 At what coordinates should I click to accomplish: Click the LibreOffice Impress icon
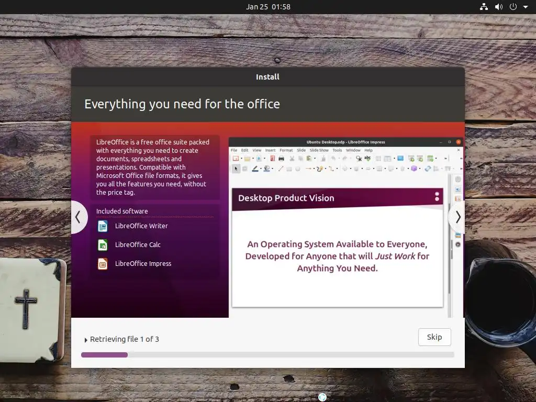(x=103, y=264)
